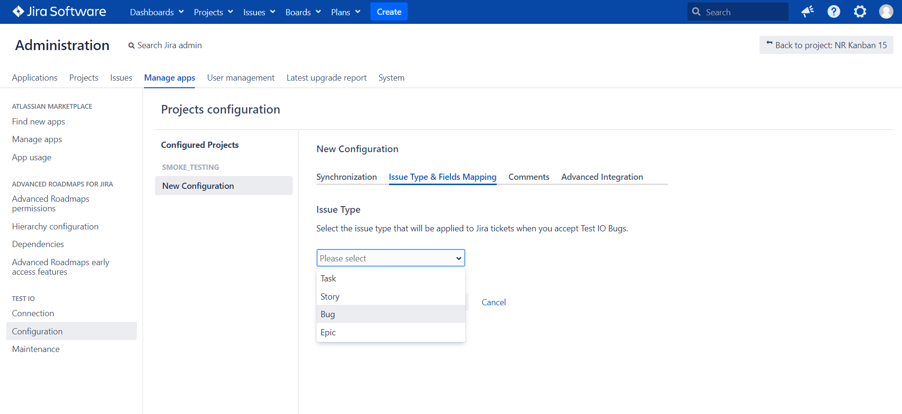Expand the Issues dropdown in top bar
902x414 pixels.
(x=259, y=12)
